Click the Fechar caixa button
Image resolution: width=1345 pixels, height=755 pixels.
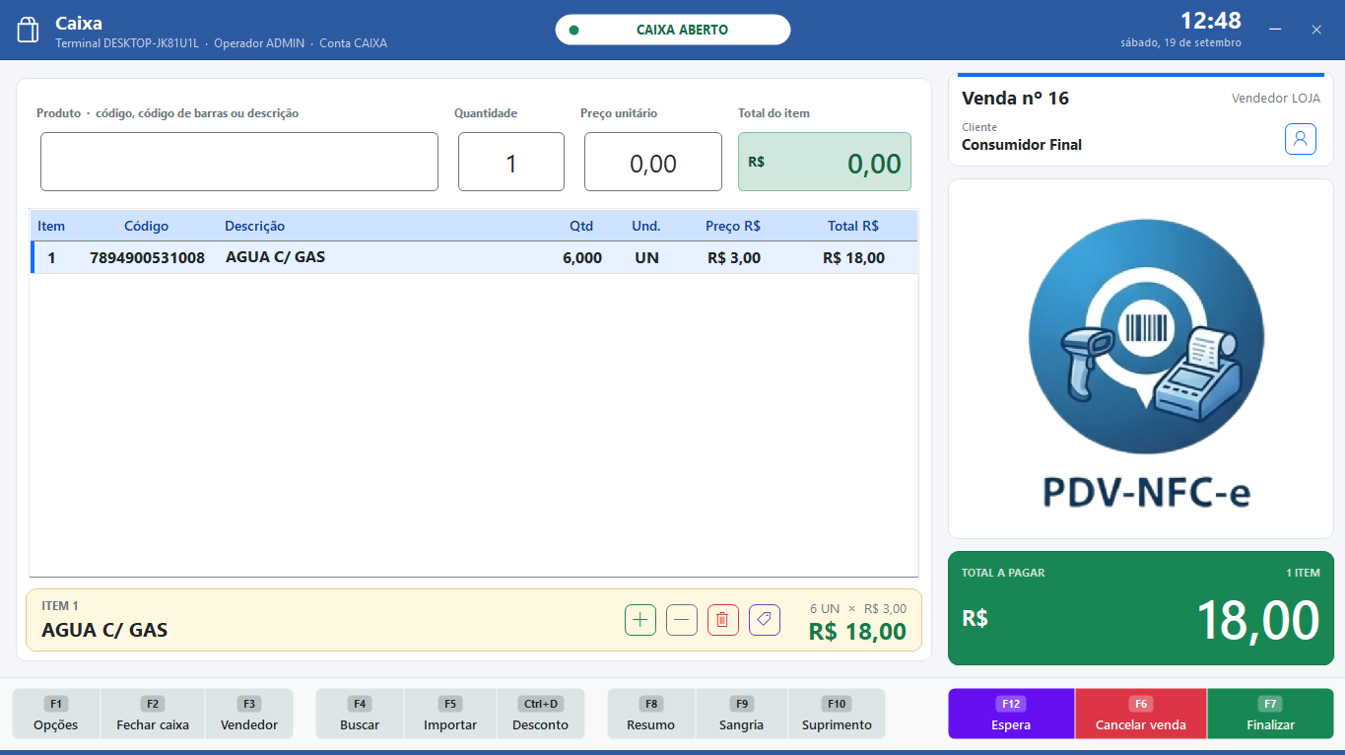click(x=153, y=714)
